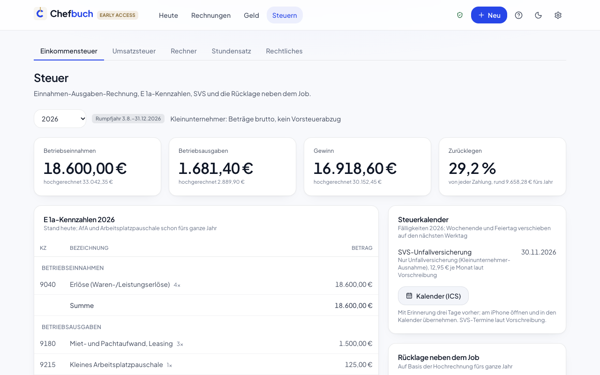The width and height of the screenshot is (600, 375).
Task: Click the 1.500,00 € amount
Action: click(356, 344)
